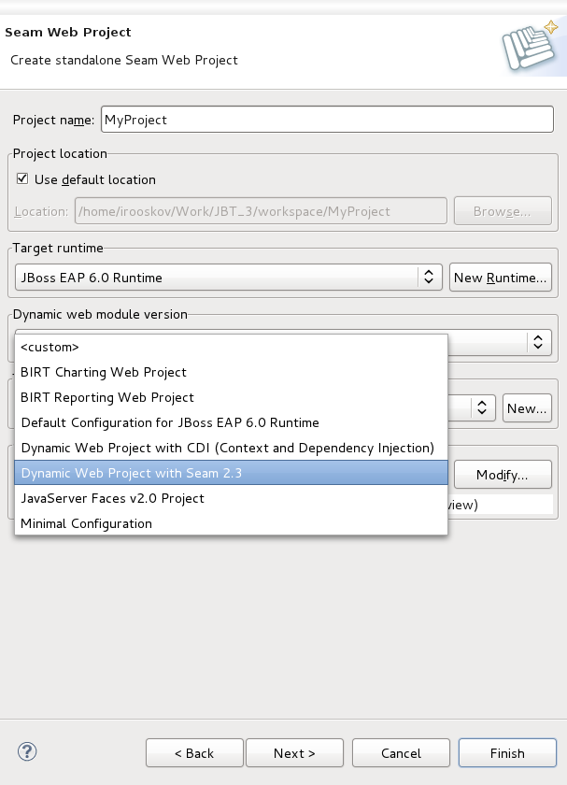567x785 pixels.
Task: Cancel the Seam Web Project wizard
Action: click(x=401, y=753)
